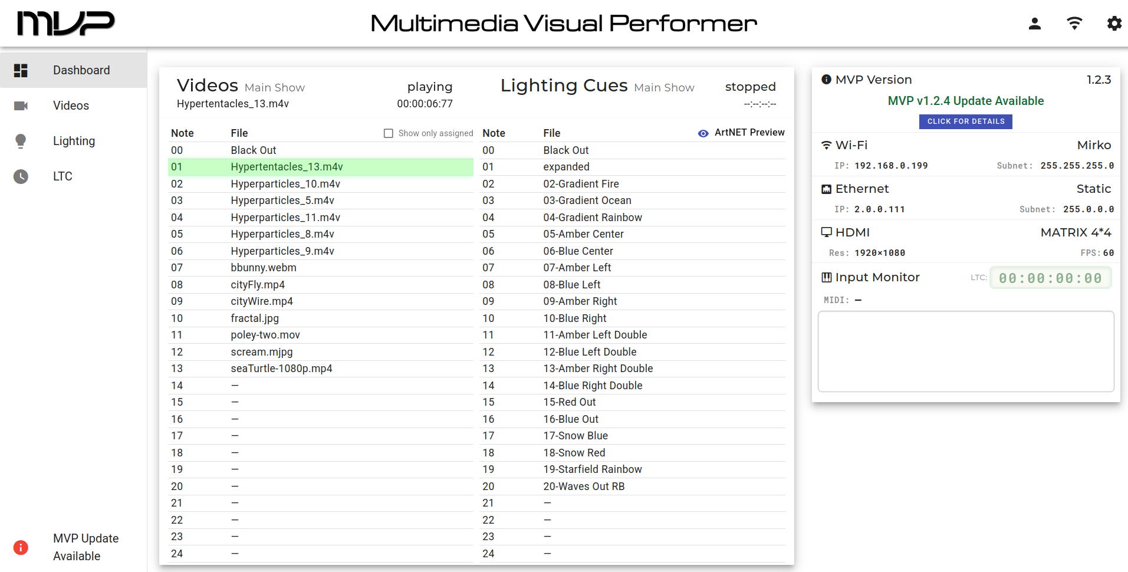Viewport: 1128px width, 572px height.
Task: Toggle ArtNET Preview eye icon
Action: [703, 133]
